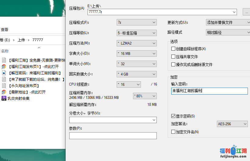Click the Chrome icon beside 【最新地址】
The height and width of the screenshot is (161, 250).
click(4, 92)
